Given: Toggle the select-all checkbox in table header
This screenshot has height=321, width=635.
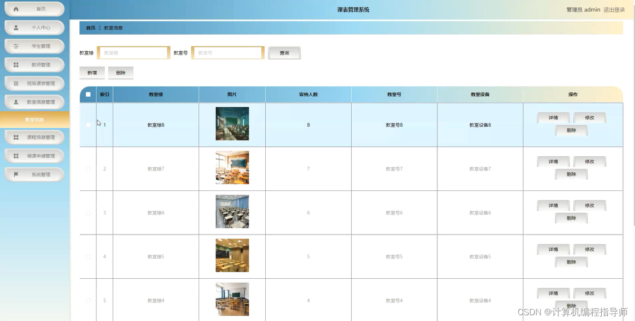Looking at the screenshot, I should click(88, 94).
